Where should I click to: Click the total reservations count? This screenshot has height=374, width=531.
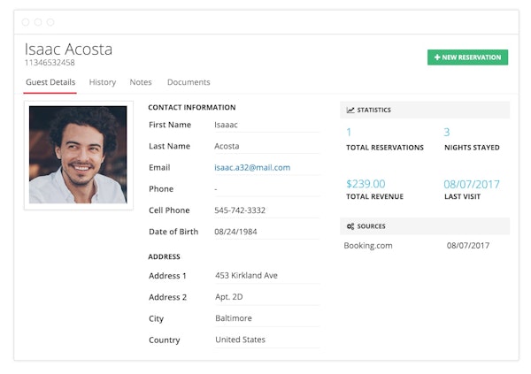coord(349,132)
